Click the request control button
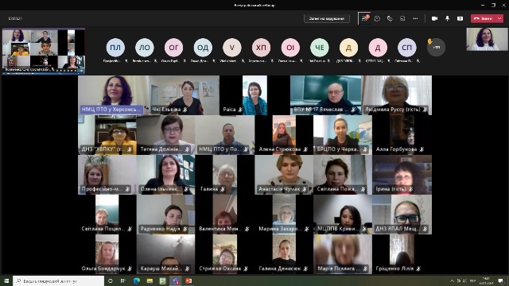509x286 pixels. tap(327, 18)
